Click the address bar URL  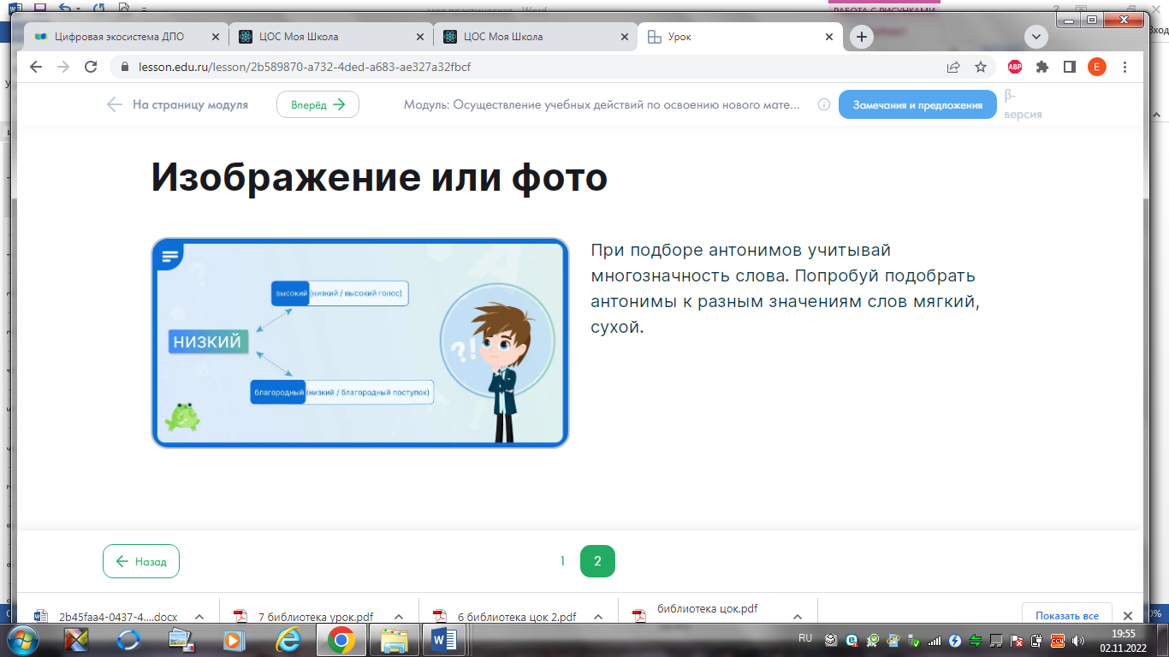[305, 67]
